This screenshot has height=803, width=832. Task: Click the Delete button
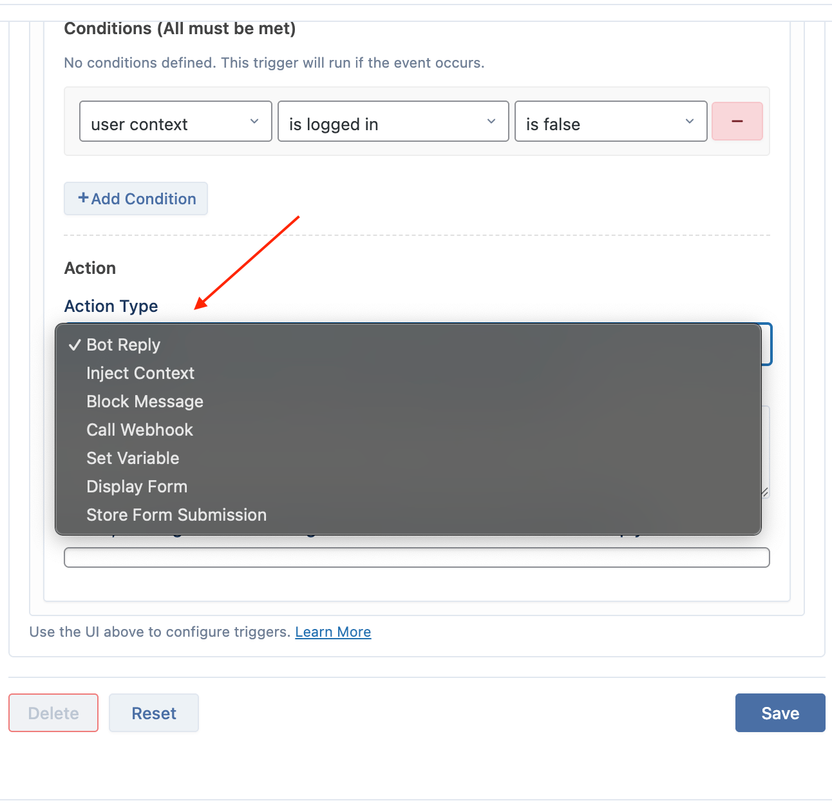[53, 713]
